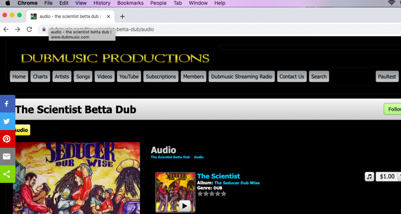Reload the page with refresh icon
This screenshot has height=214, width=401.
point(29,29)
